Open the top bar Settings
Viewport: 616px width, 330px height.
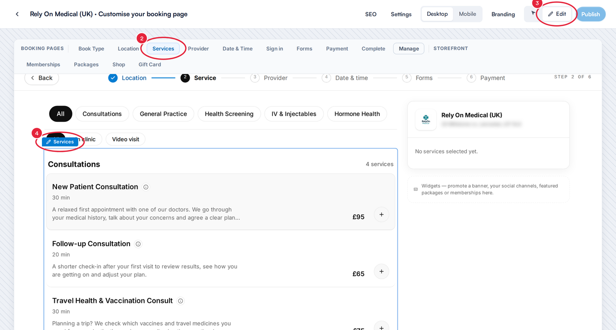[x=401, y=14]
